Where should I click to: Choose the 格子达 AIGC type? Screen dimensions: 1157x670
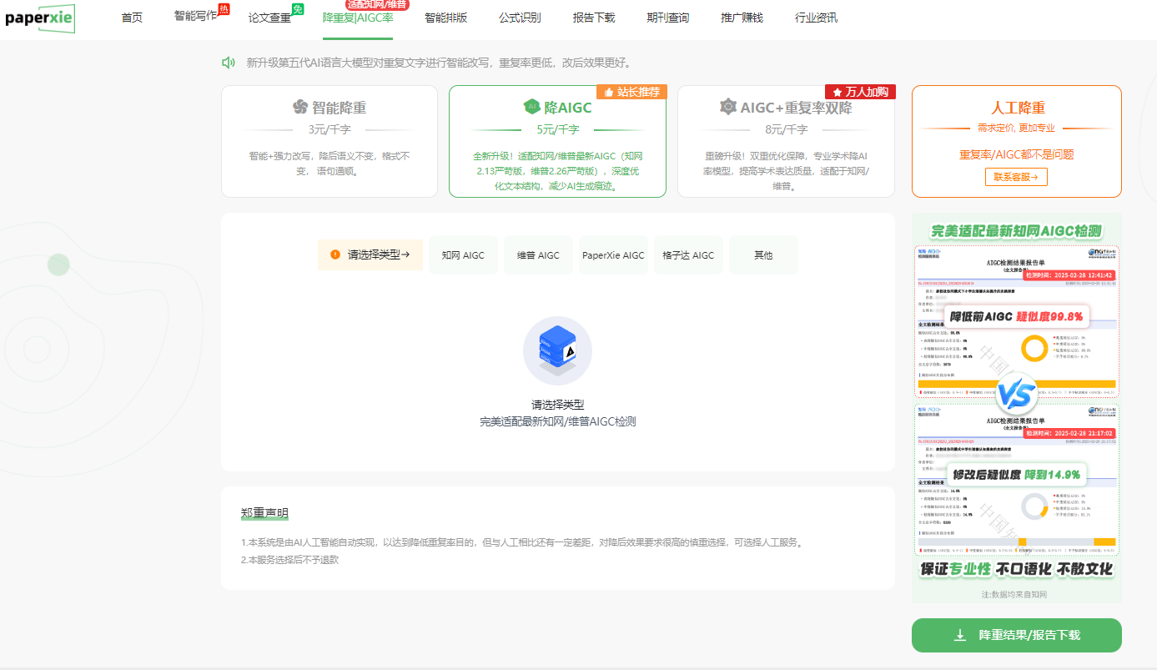[688, 255]
